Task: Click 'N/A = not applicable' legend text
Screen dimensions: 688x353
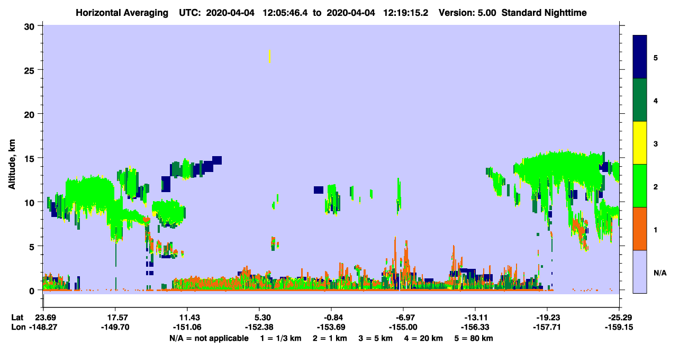Action: 209,338
